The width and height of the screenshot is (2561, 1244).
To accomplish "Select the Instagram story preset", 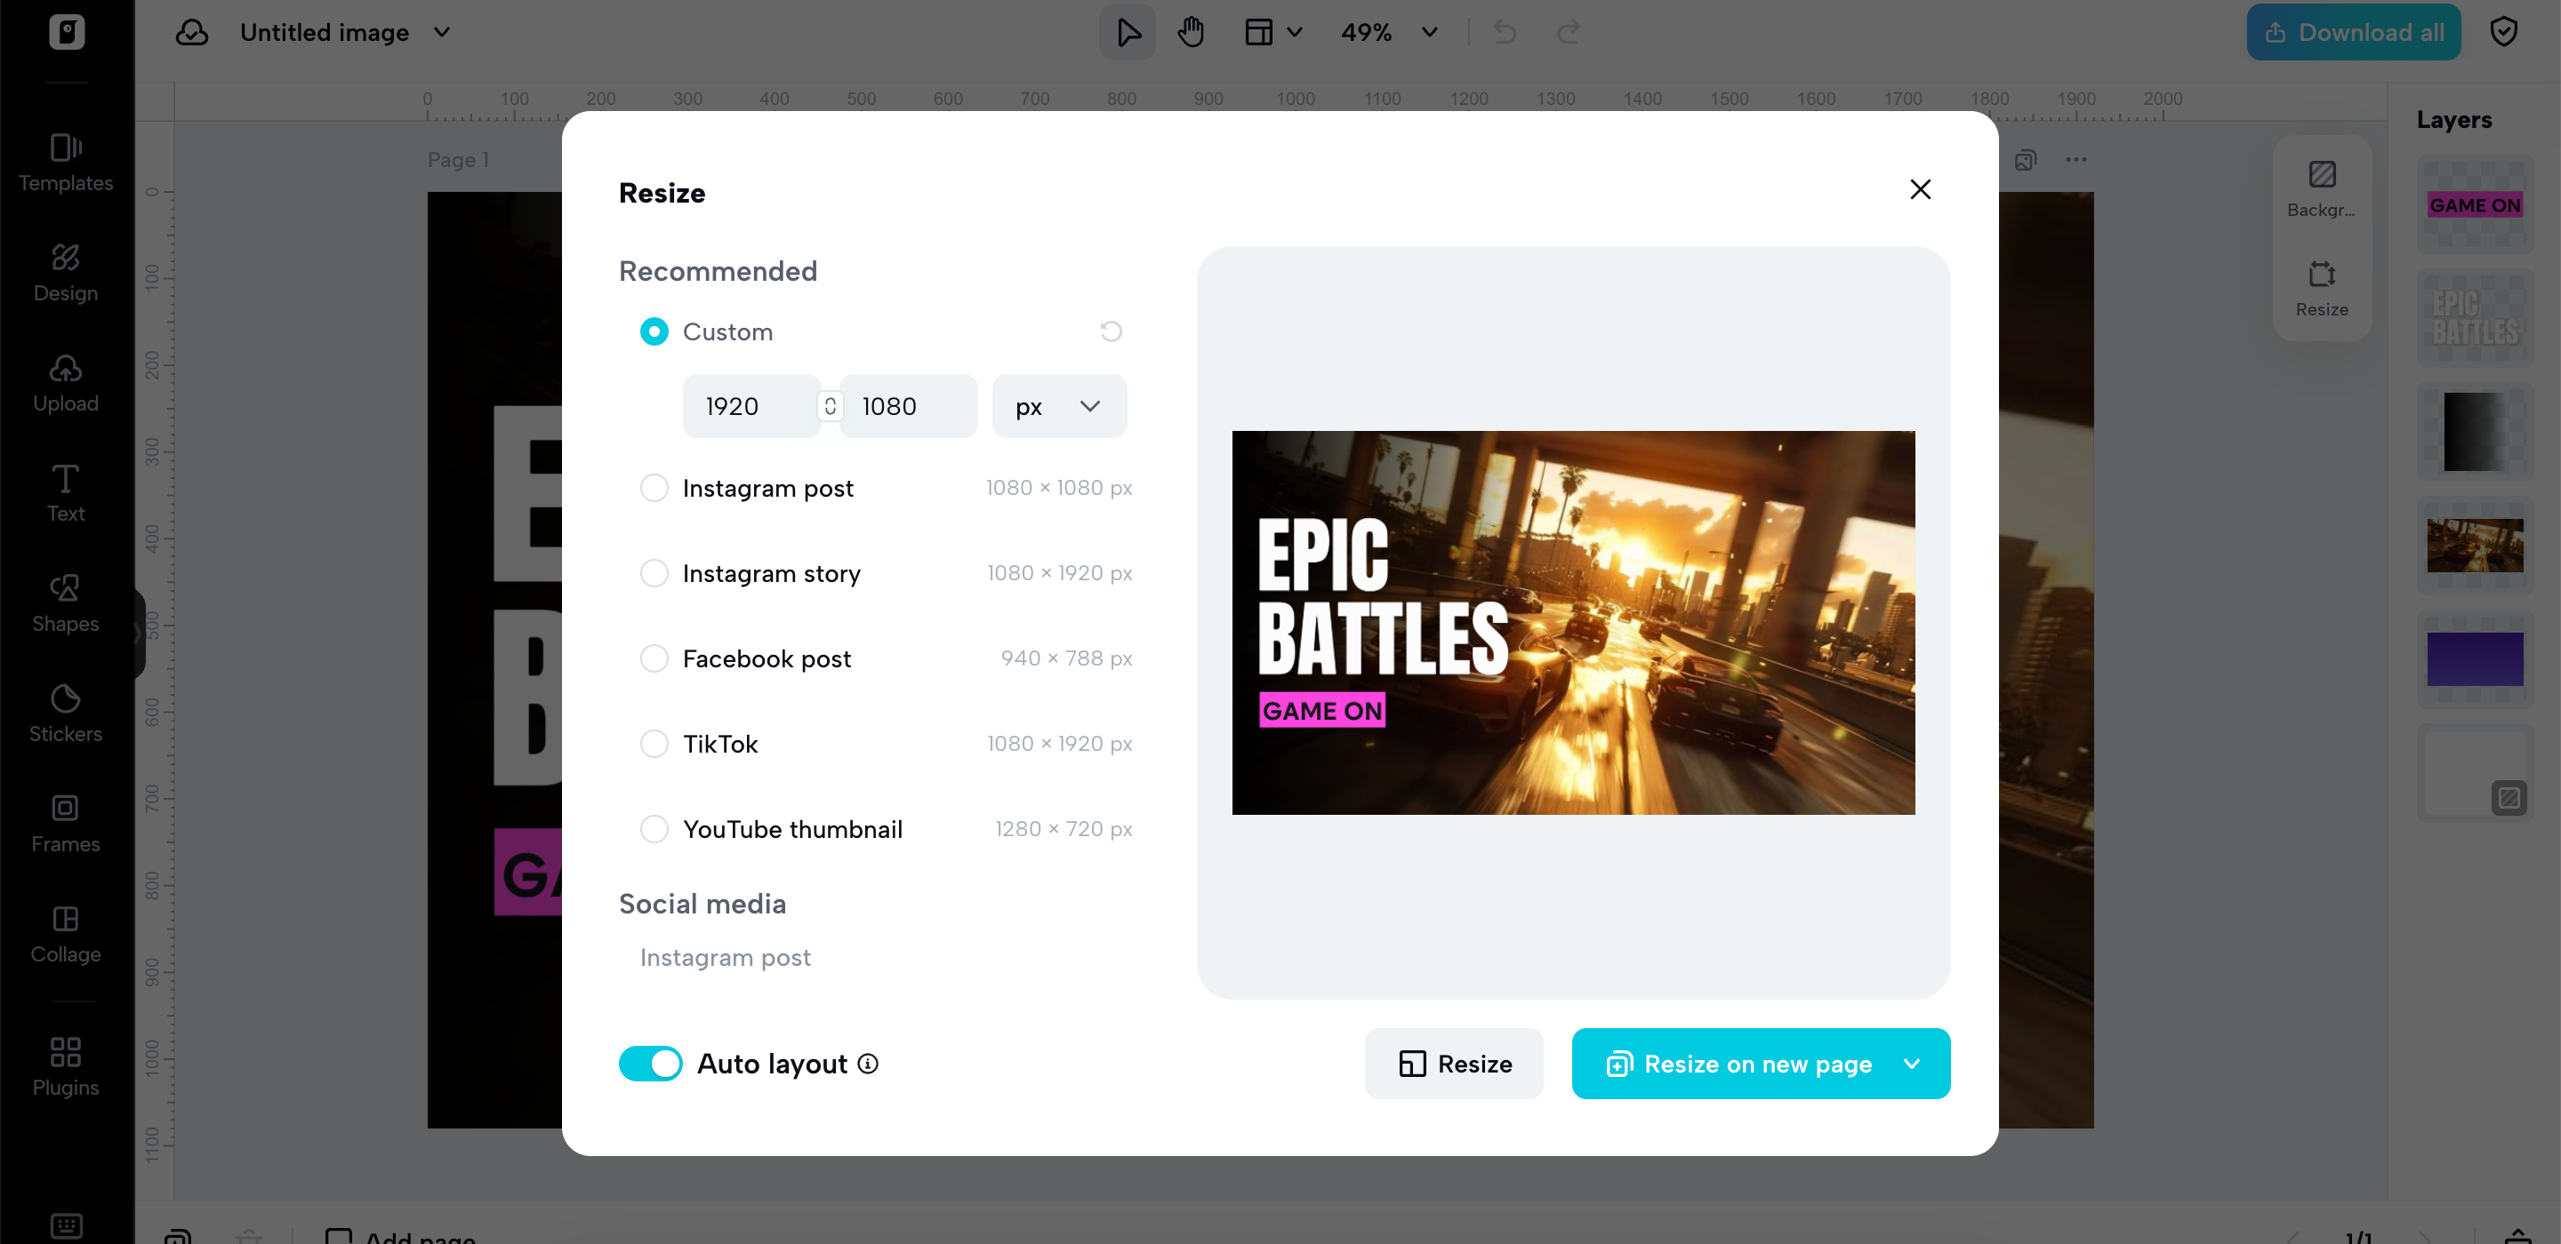I will pos(654,573).
